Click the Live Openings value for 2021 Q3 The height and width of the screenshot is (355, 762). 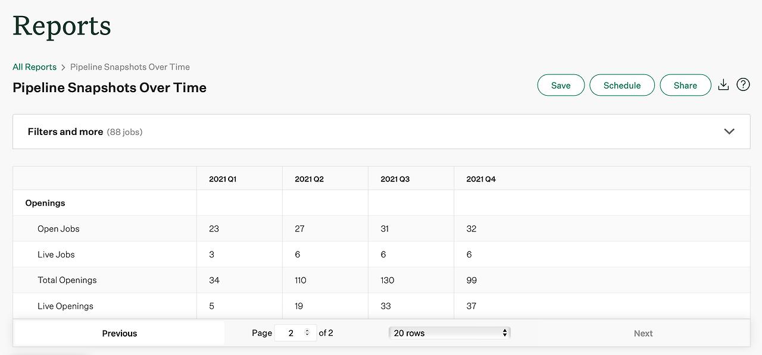385,306
